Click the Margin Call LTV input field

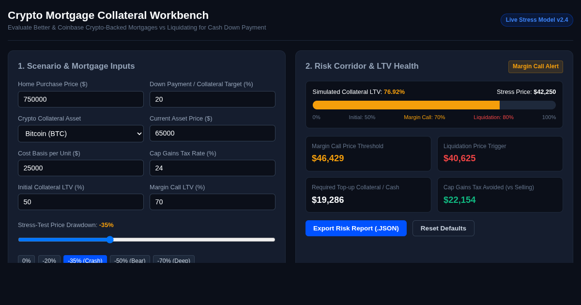tap(213, 202)
